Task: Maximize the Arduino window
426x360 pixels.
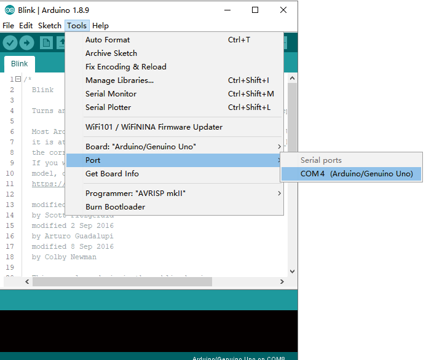Action: coord(255,10)
